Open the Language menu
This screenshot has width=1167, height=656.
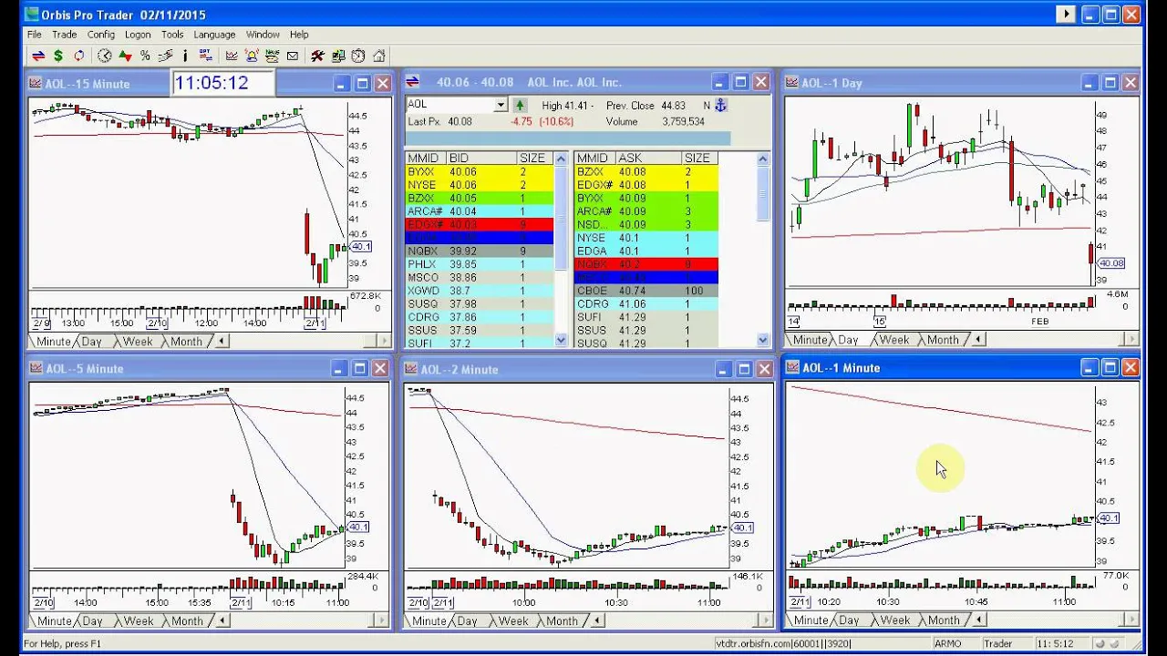pos(214,35)
